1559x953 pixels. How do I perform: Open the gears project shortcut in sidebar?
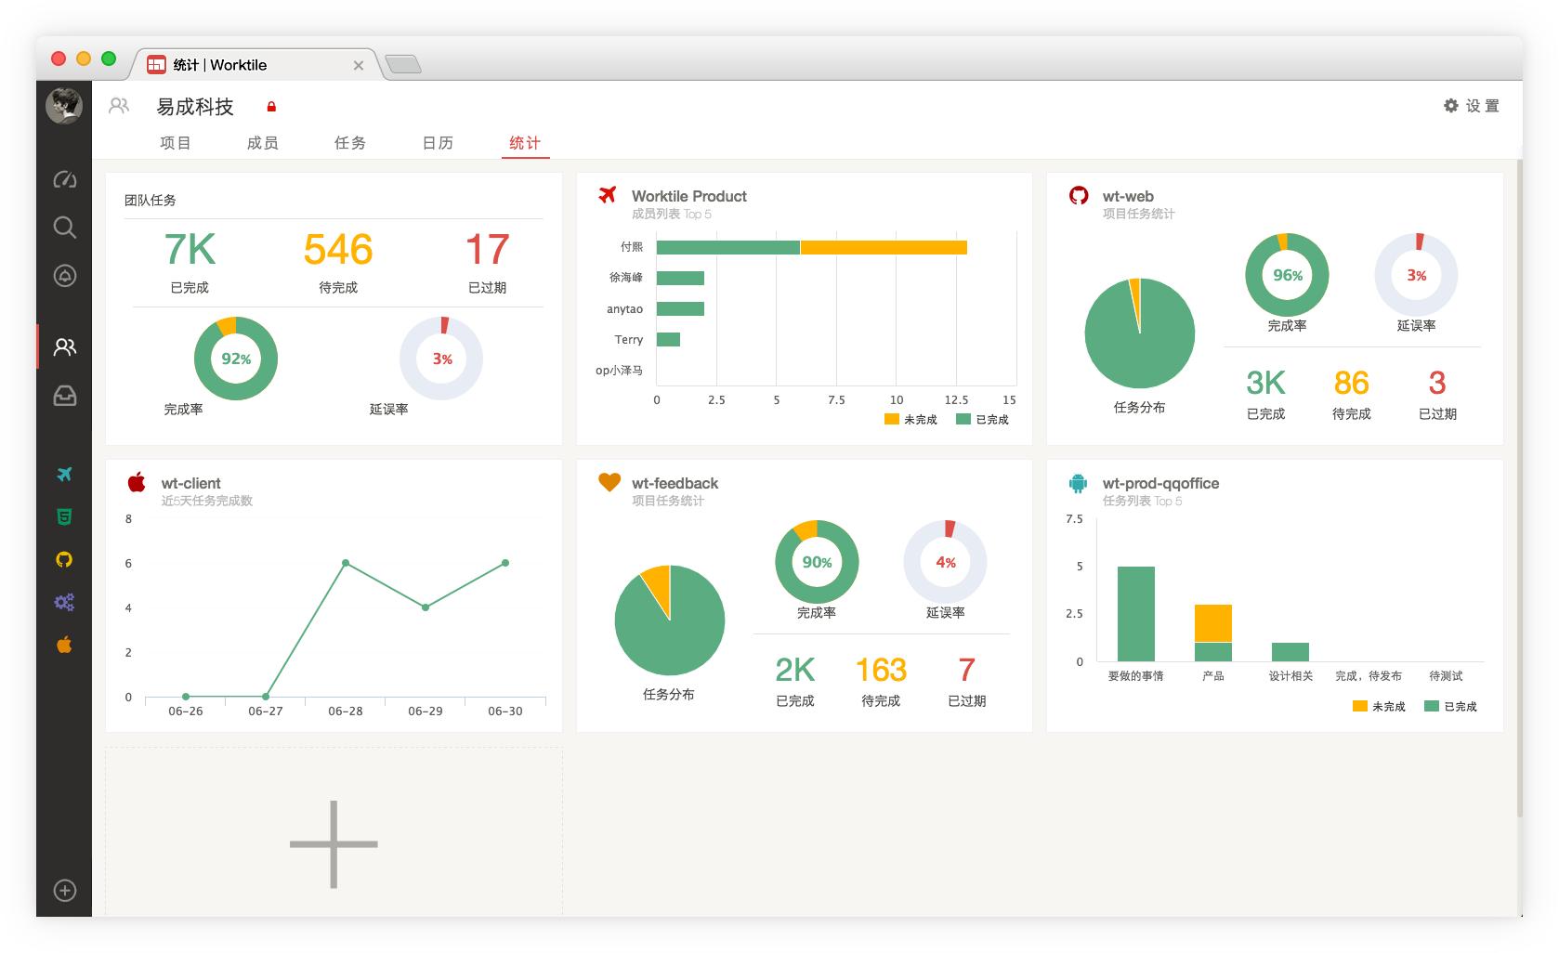tap(64, 603)
